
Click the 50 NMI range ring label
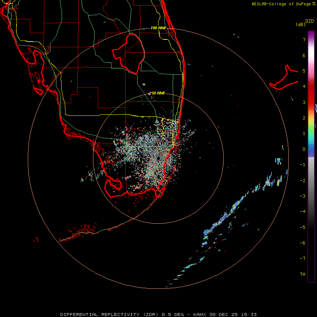(158, 93)
